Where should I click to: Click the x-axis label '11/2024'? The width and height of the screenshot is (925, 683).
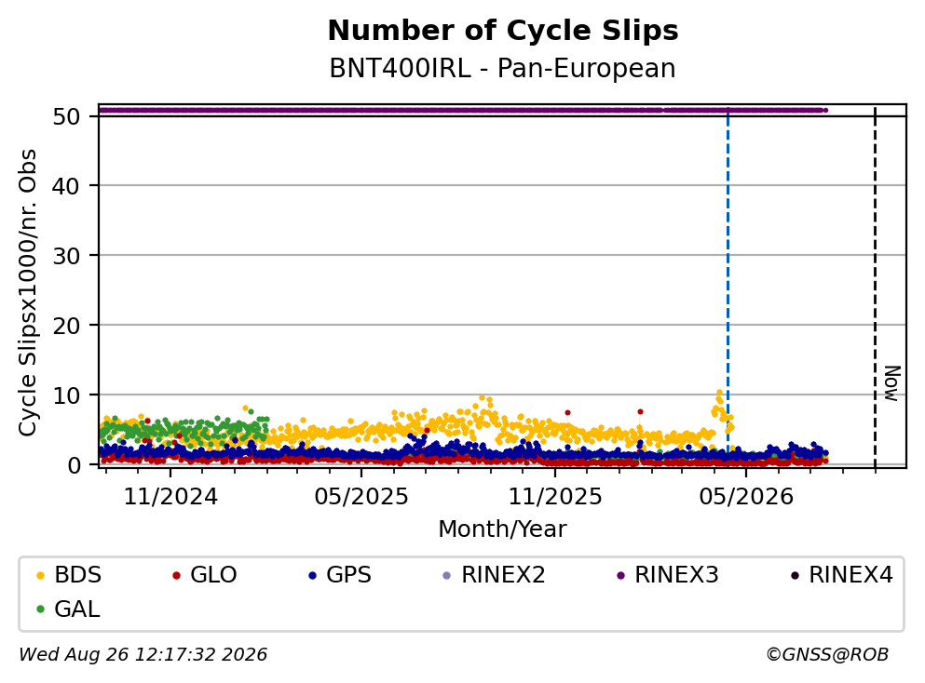(x=170, y=497)
